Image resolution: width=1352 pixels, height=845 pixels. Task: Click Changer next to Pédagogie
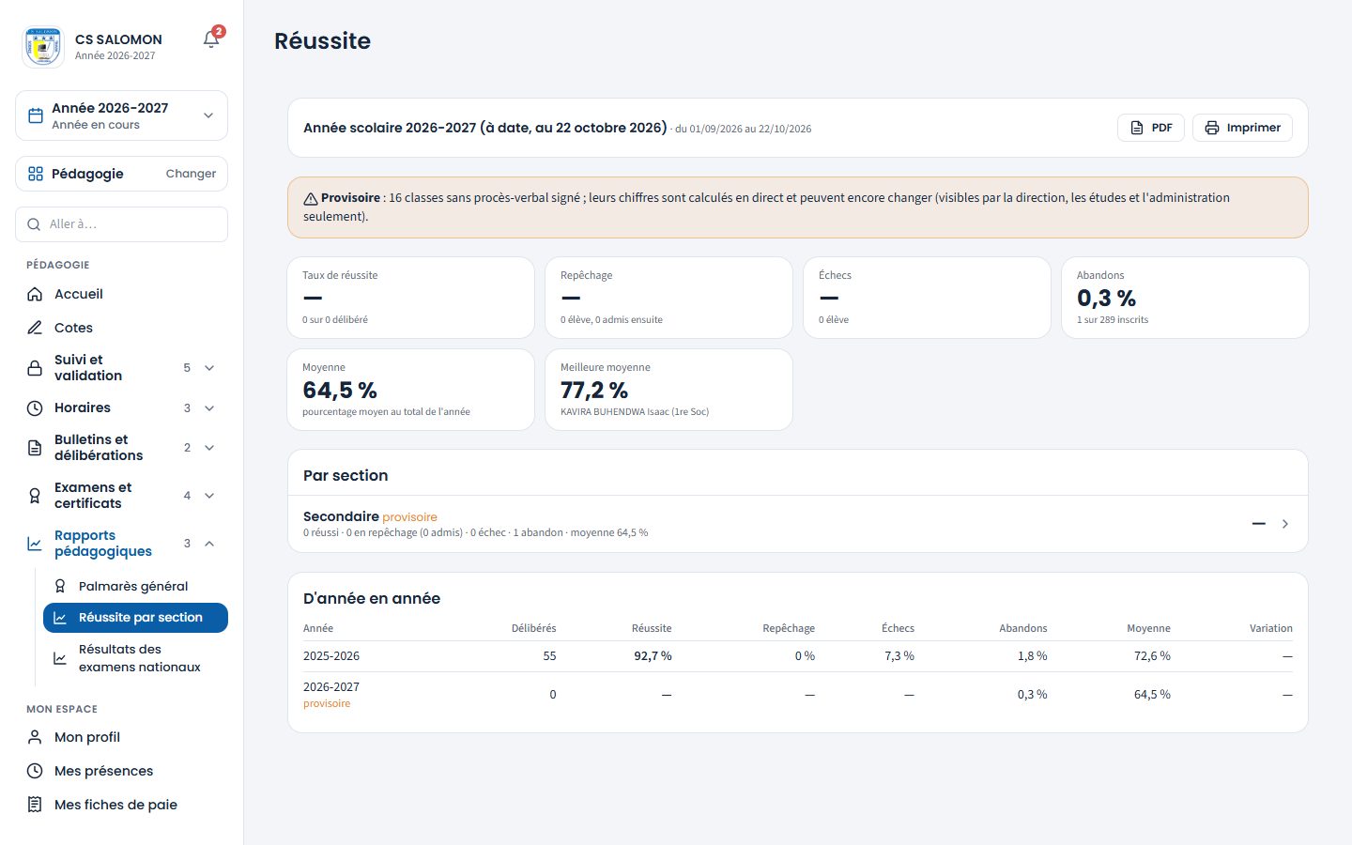pyautogui.click(x=191, y=174)
